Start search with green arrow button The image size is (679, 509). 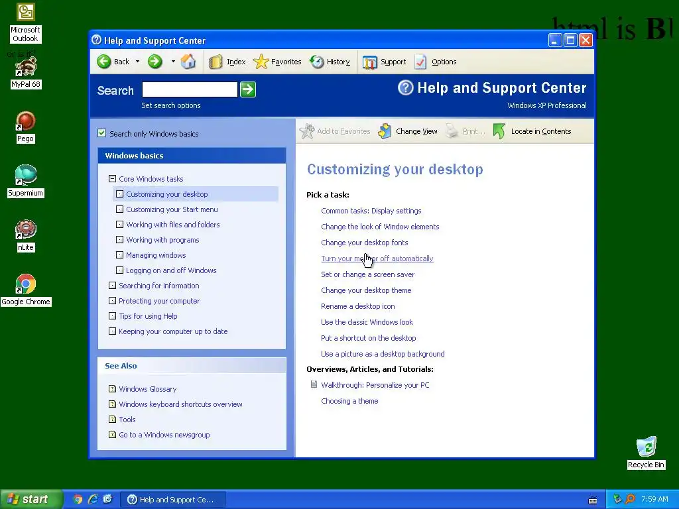pos(248,89)
